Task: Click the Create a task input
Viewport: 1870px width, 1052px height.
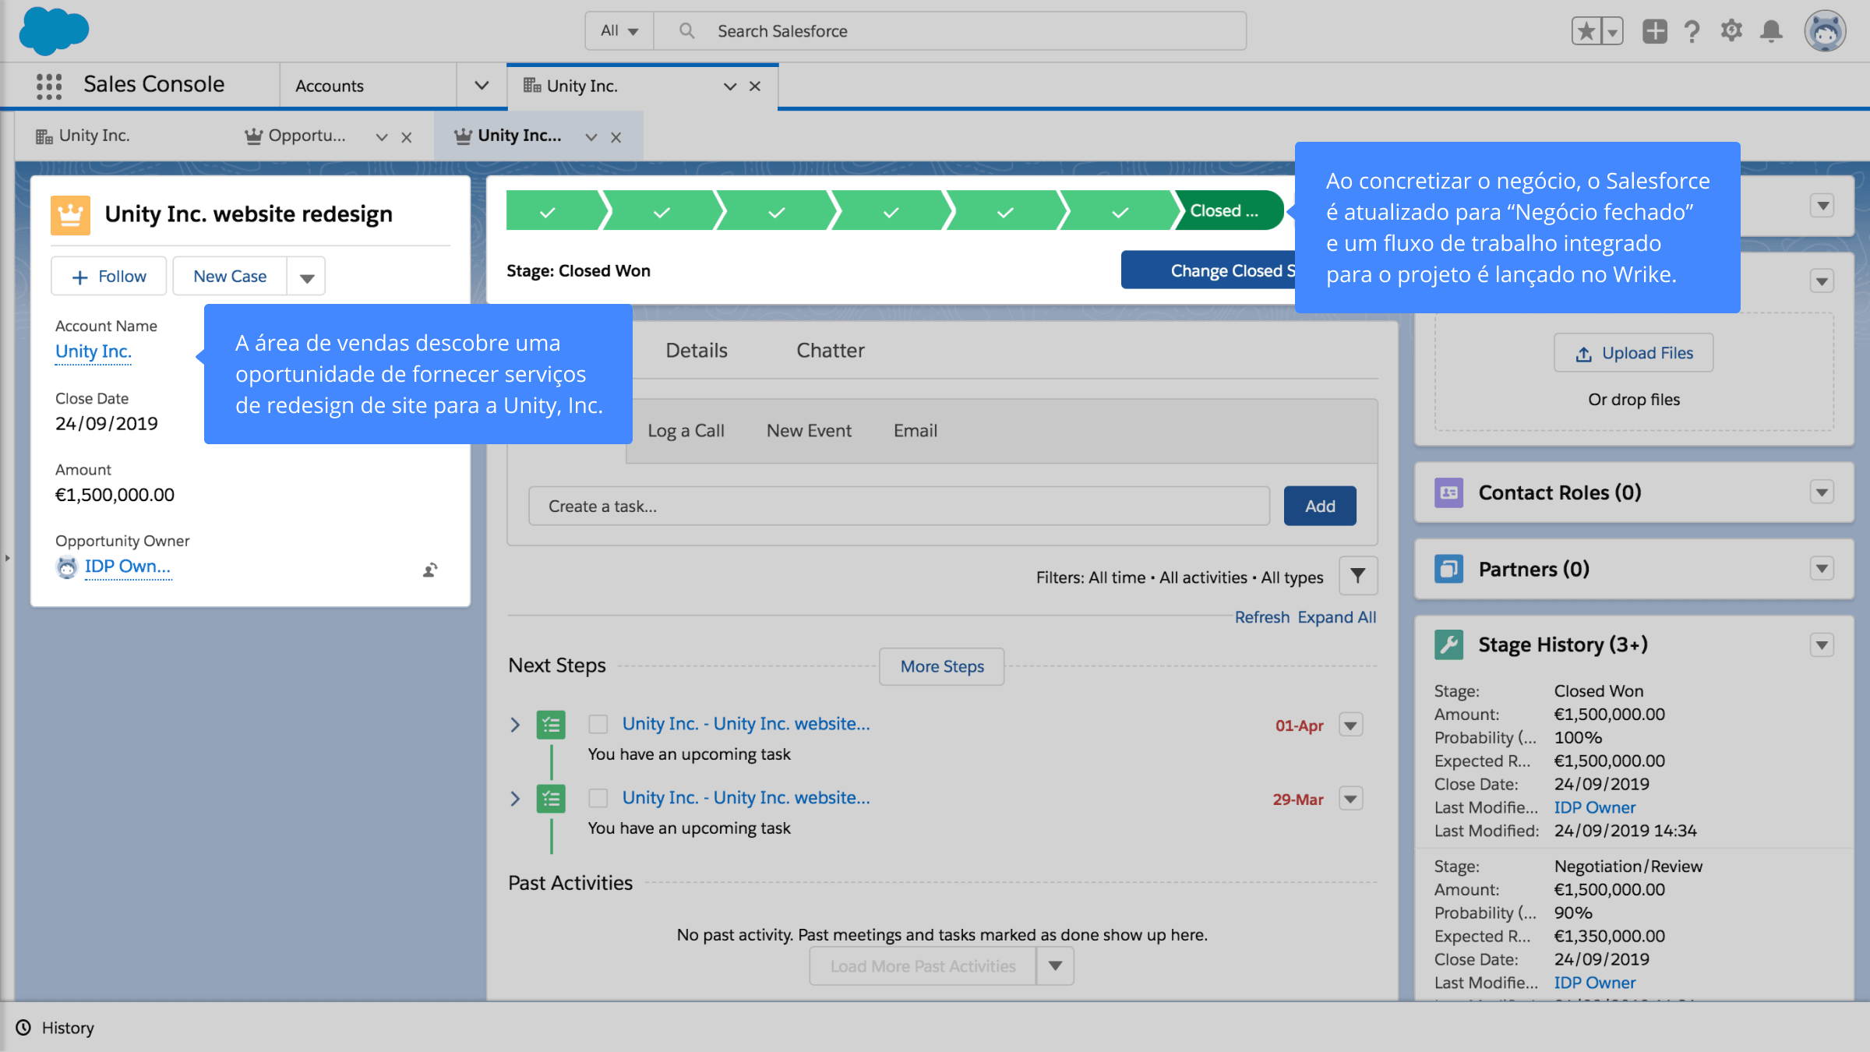Action: tap(899, 507)
